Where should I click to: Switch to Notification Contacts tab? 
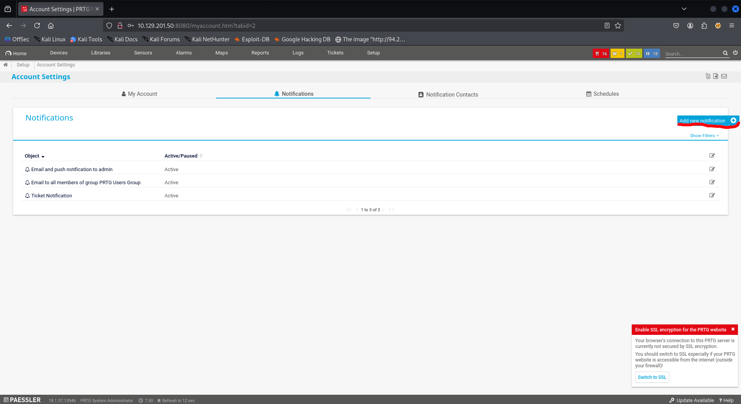point(448,94)
